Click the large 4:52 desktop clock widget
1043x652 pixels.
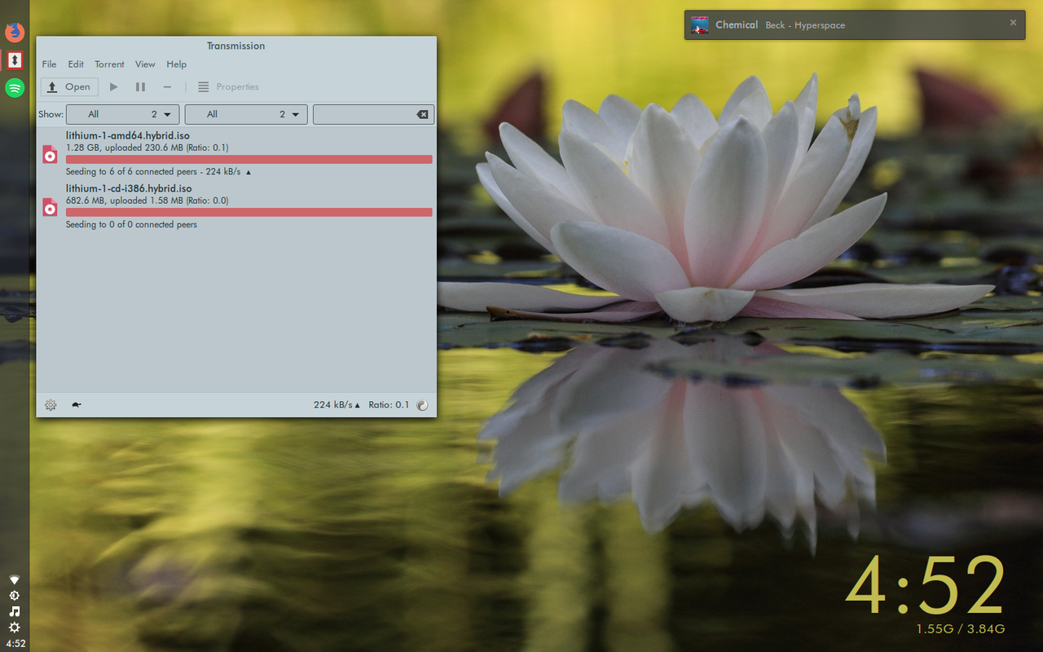(x=926, y=586)
